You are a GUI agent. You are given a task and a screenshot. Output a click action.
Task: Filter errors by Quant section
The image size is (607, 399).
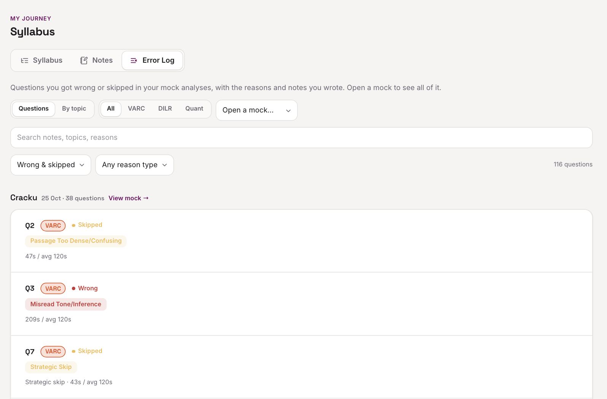point(194,109)
